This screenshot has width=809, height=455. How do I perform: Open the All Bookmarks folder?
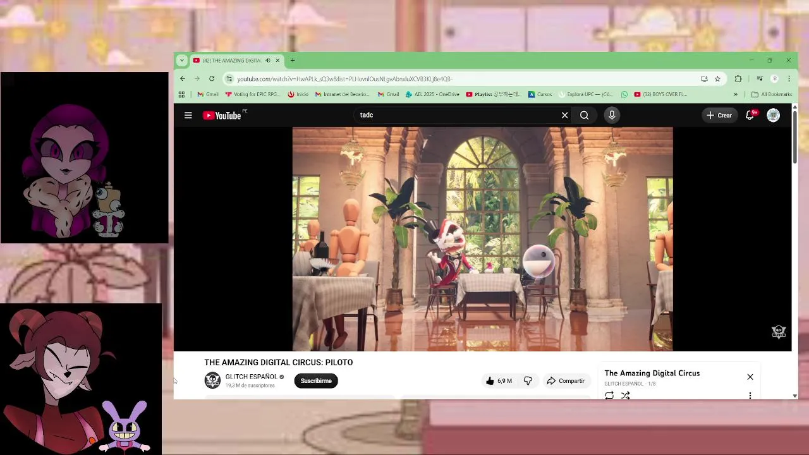pyautogui.click(x=772, y=95)
